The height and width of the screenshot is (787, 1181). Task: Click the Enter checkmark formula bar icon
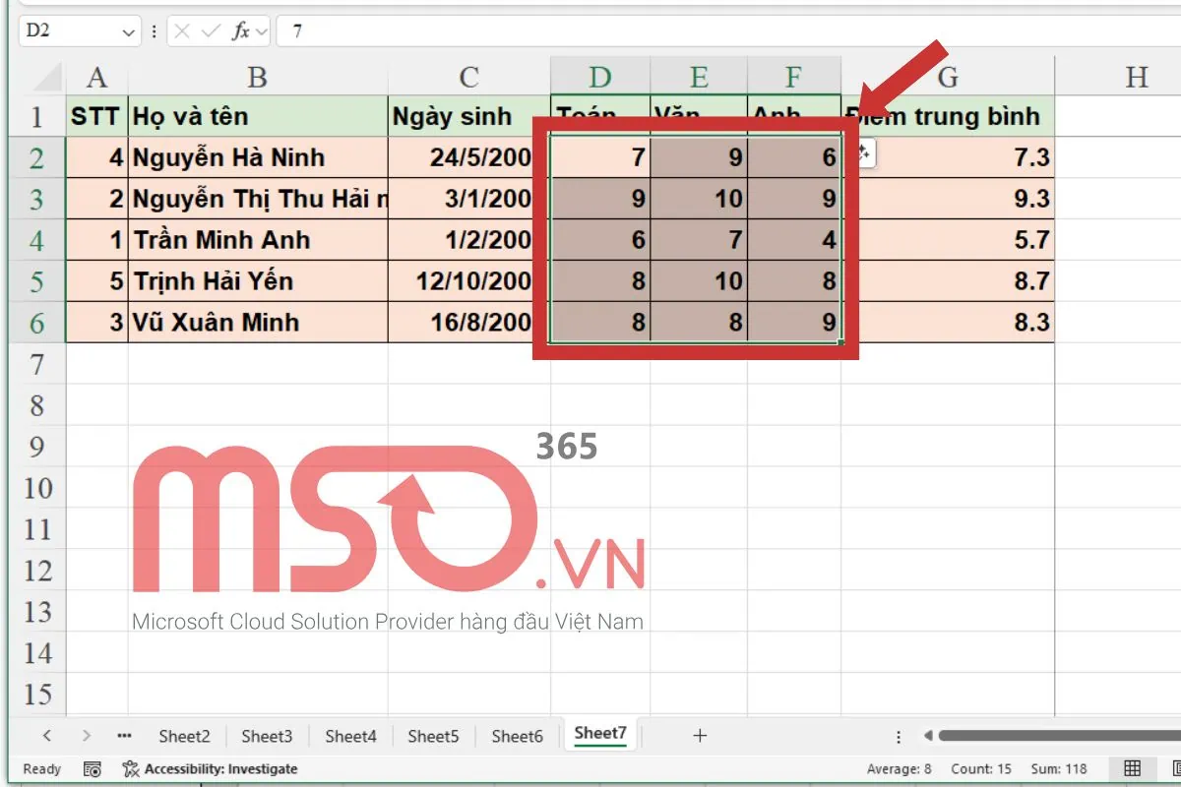pos(210,31)
